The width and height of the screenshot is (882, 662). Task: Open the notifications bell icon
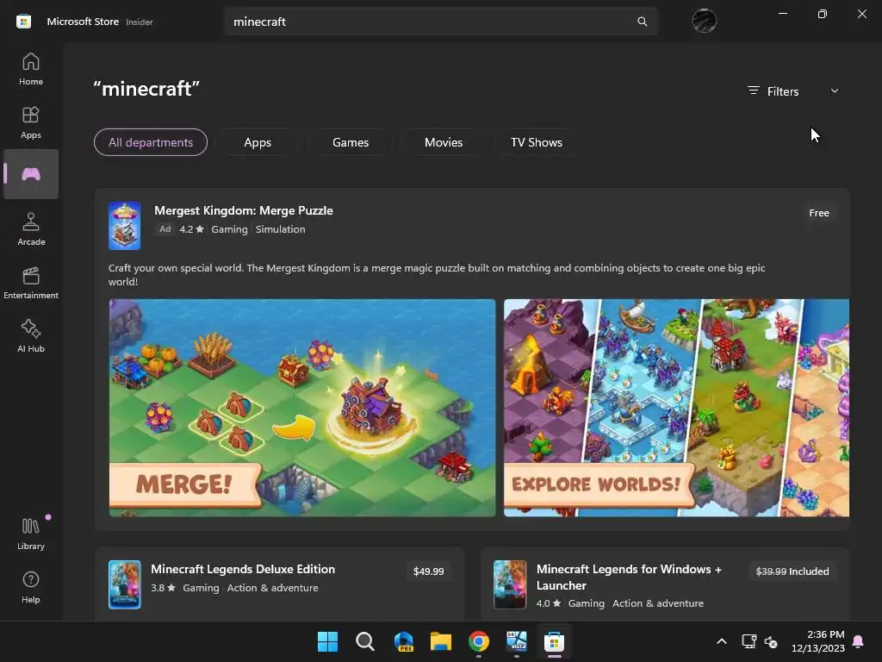point(858,641)
